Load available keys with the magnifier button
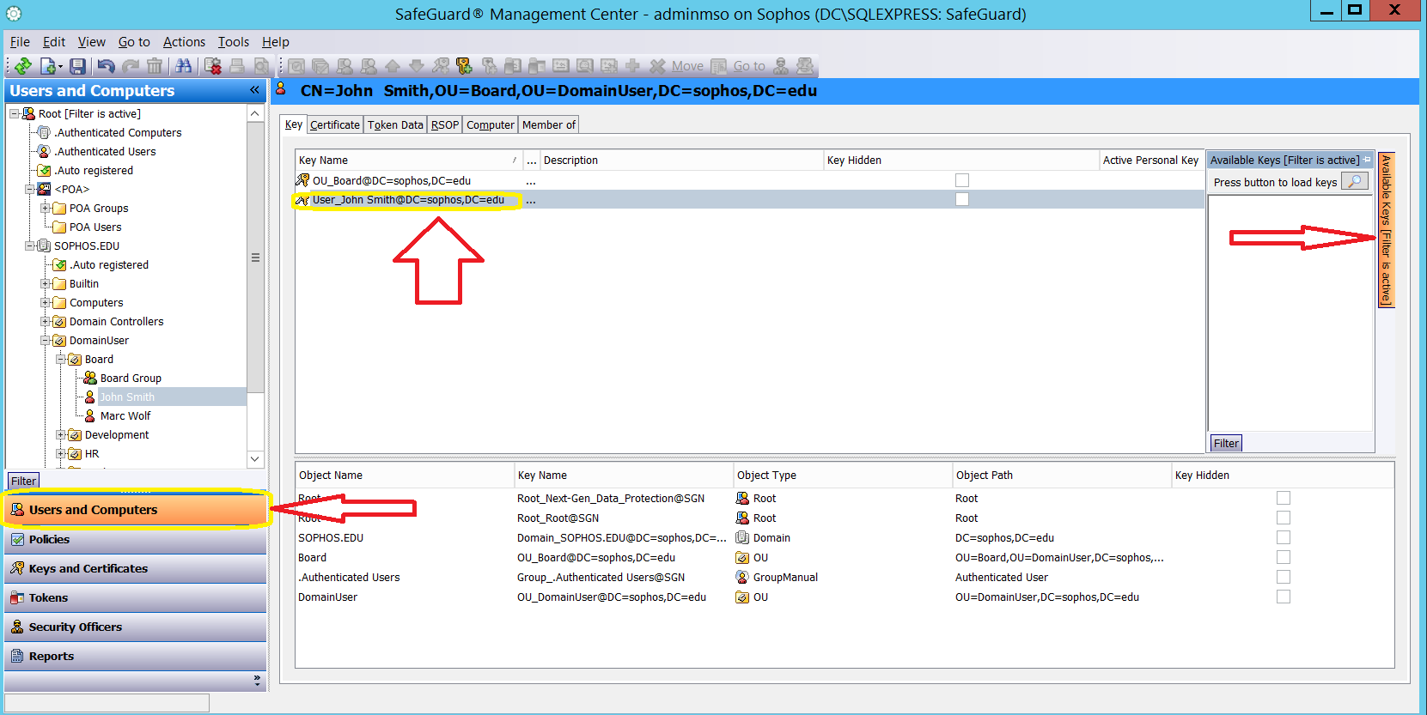This screenshot has width=1427, height=715. pos(1355,182)
